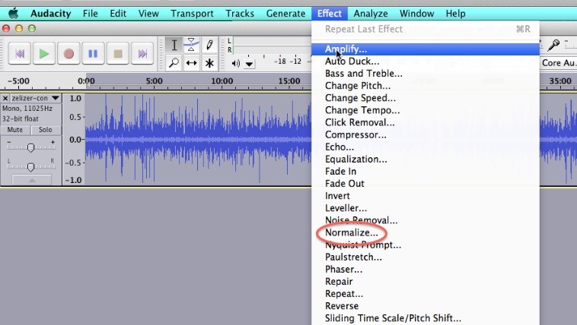Select the I-beam Selection tool

pyautogui.click(x=174, y=45)
